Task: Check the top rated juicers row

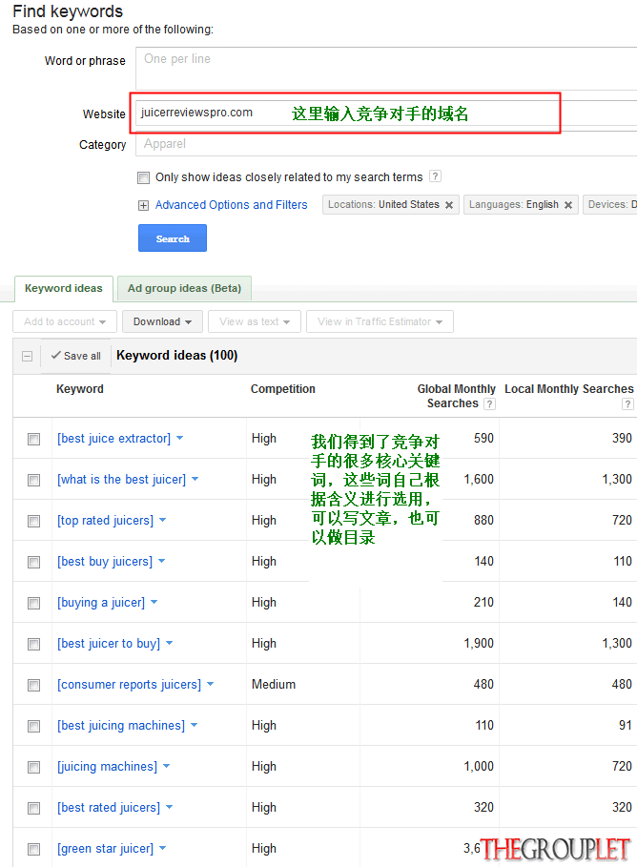Action: (33, 521)
